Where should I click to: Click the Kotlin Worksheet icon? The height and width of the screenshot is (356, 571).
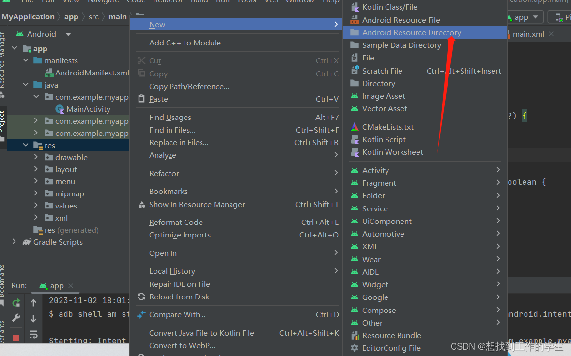[355, 152]
